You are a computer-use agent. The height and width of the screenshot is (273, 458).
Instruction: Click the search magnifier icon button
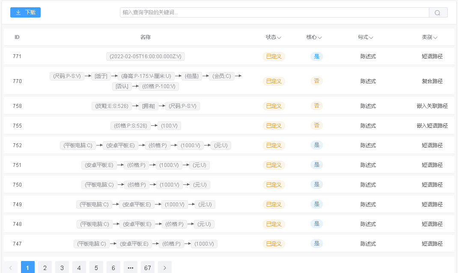(x=438, y=13)
